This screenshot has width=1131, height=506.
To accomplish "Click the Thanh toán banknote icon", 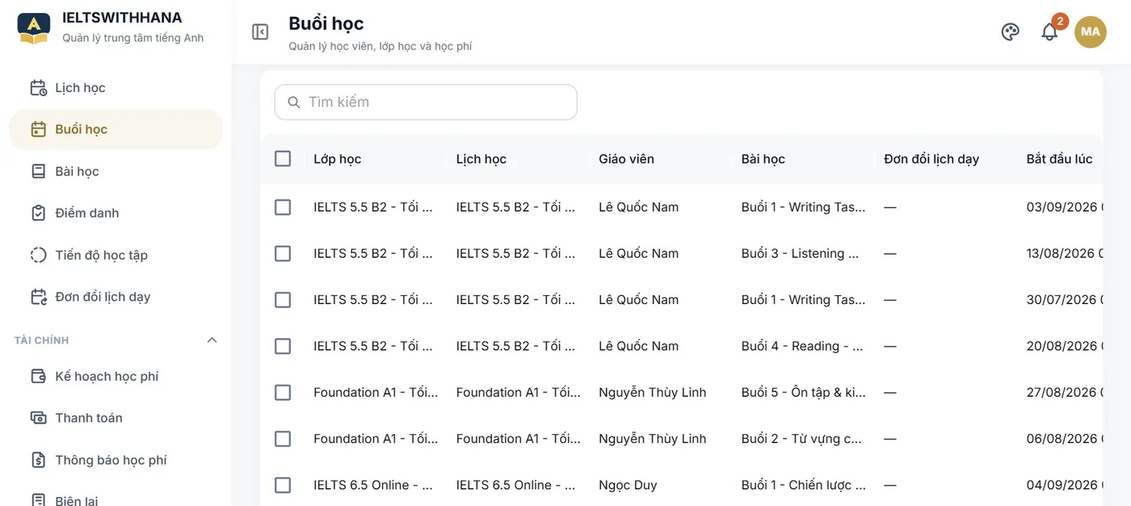I will [x=38, y=418].
